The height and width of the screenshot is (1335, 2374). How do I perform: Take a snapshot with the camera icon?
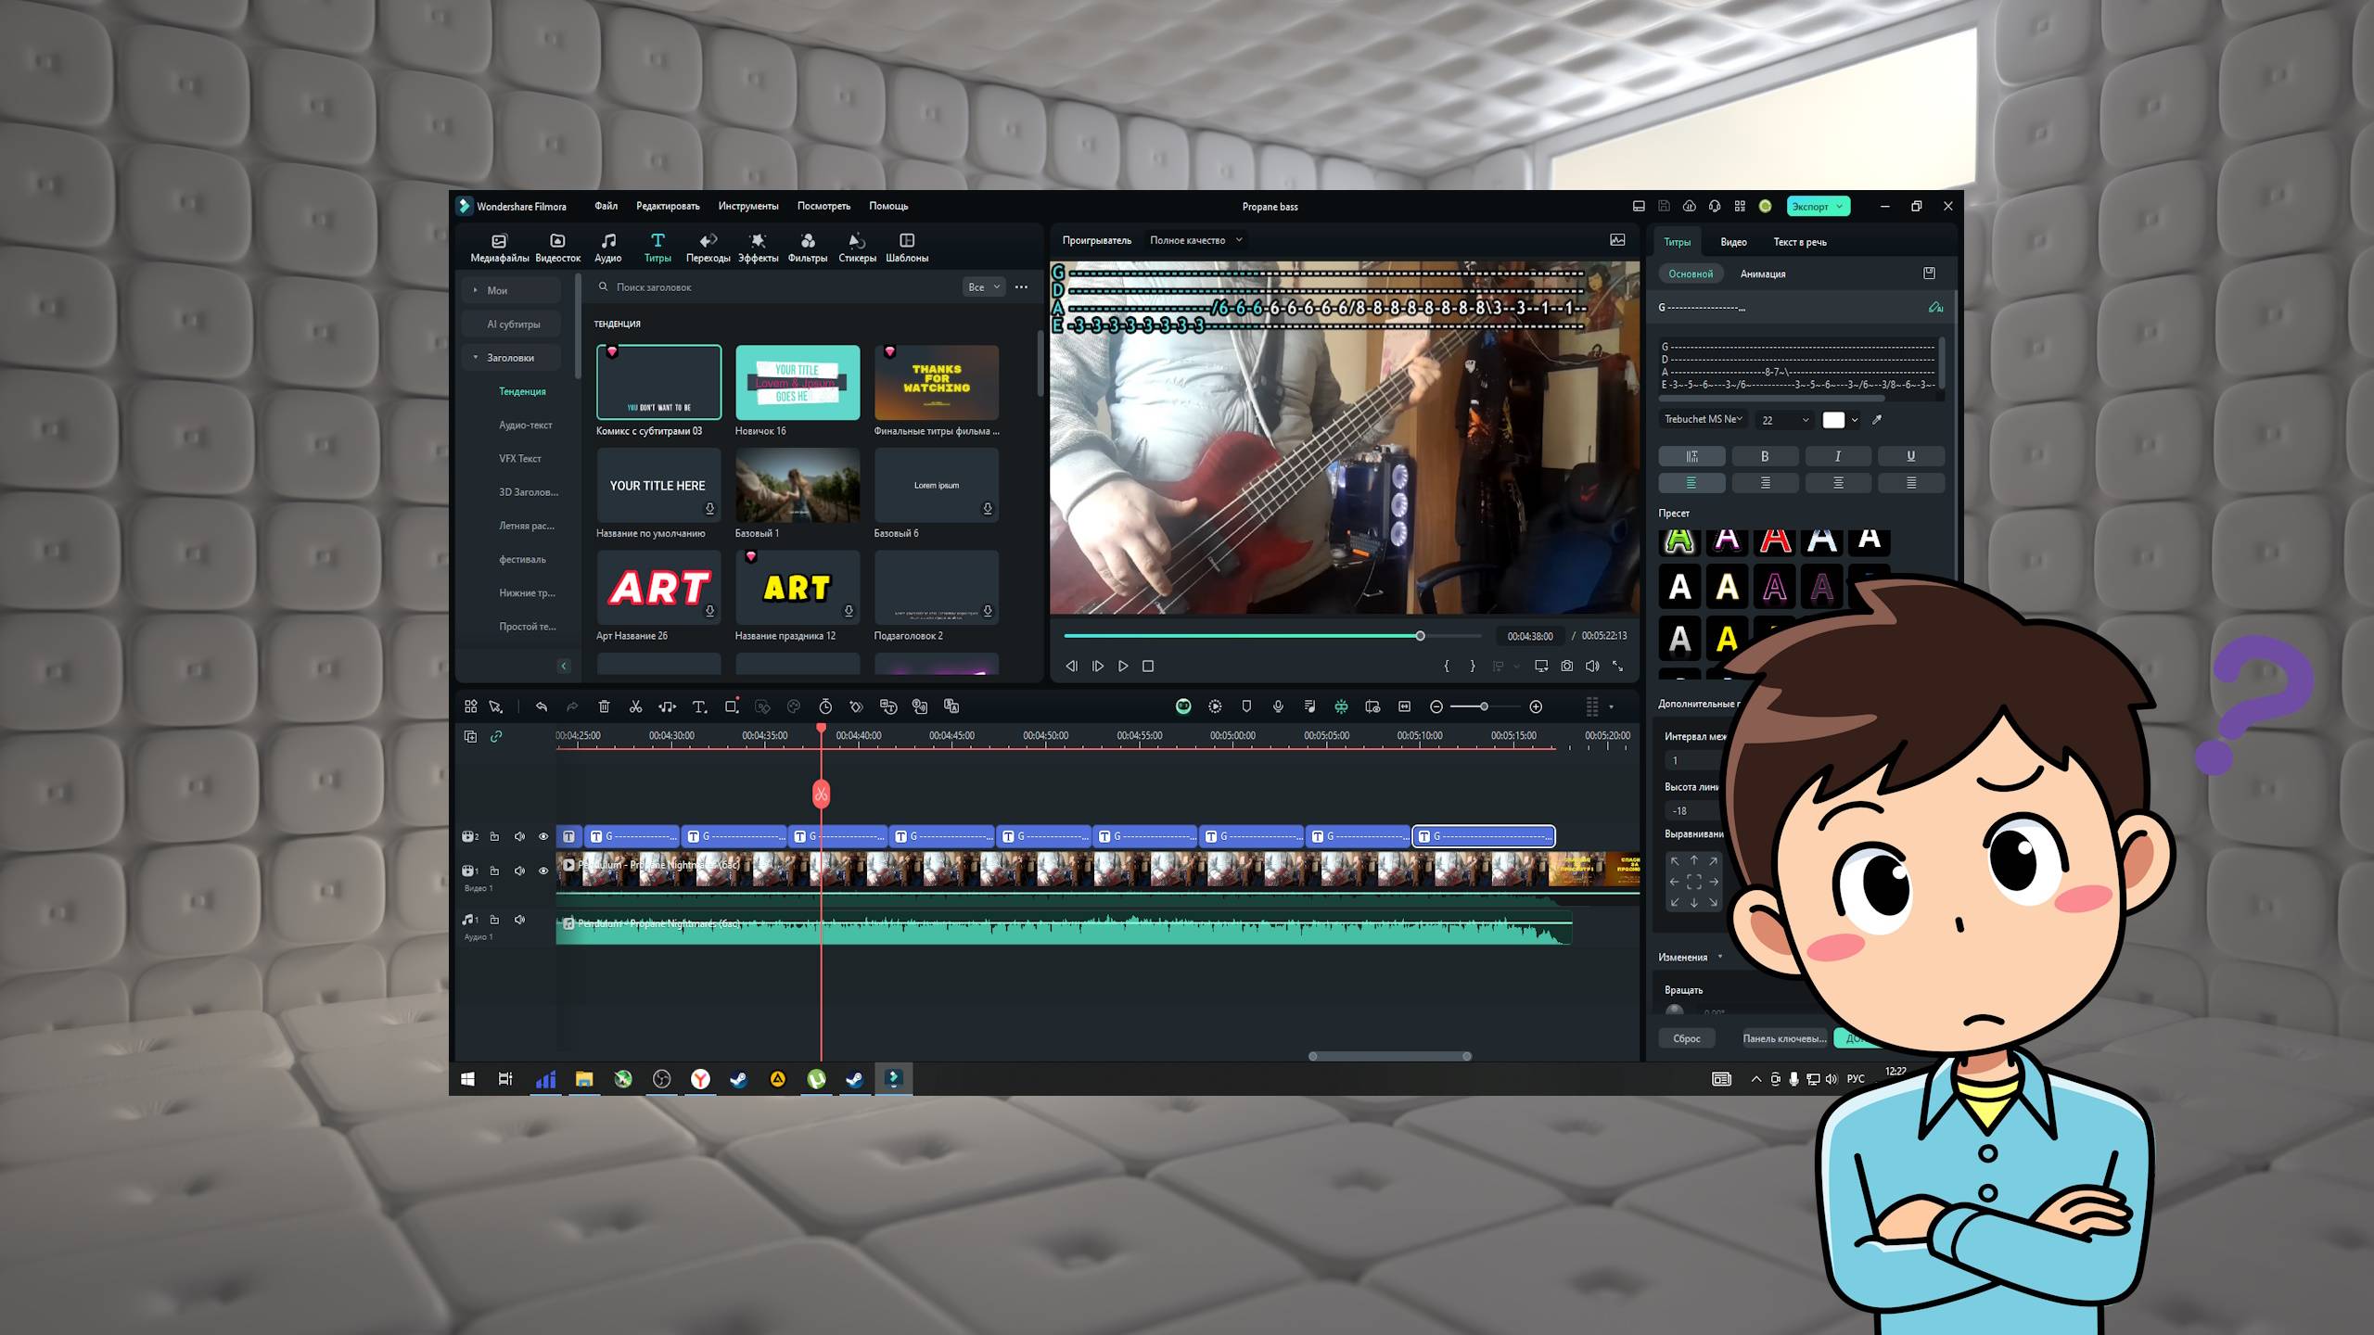pyautogui.click(x=1566, y=666)
